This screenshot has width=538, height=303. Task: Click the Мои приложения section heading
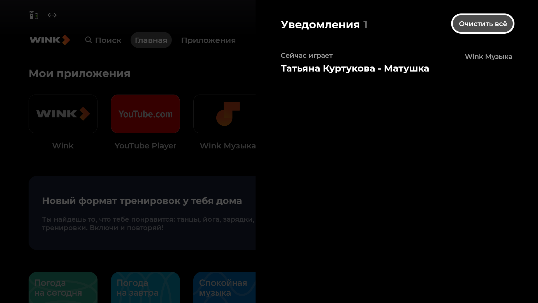coord(79,74)
